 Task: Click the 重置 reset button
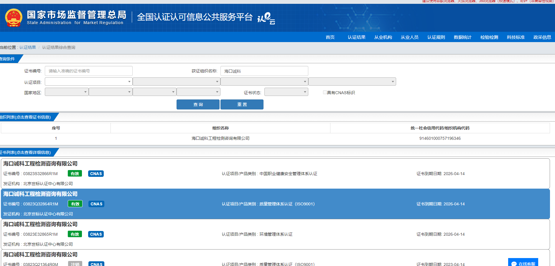coord(242,104)
